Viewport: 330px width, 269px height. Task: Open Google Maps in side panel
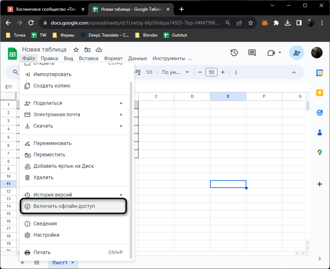click(320, 153)
